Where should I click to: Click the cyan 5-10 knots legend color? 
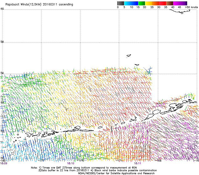pos(127,3)
